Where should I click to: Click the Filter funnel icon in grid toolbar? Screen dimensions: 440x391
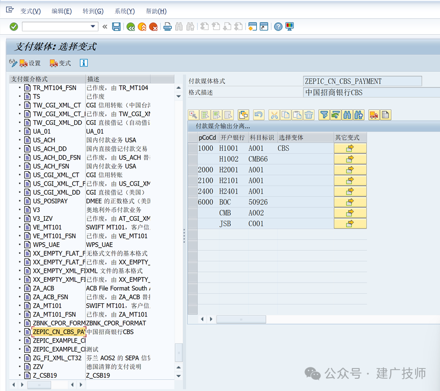pos(324,115)
